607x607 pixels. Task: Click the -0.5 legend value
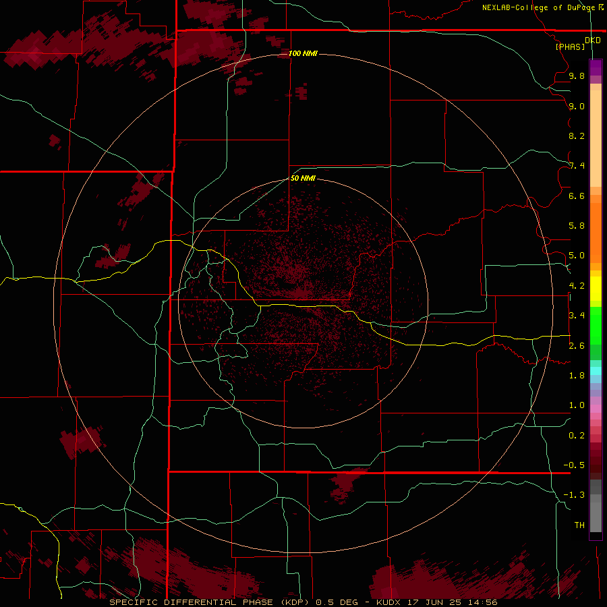click(574, 465)
